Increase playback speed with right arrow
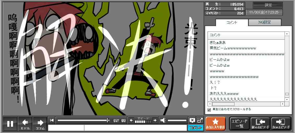Image resolution: width=295 pixels, height=133 pixels. click(x=155, y=120)
